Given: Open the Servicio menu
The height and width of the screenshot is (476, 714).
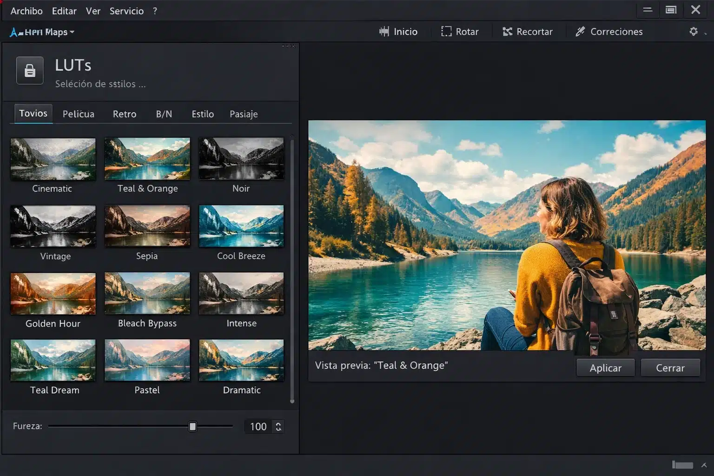Looking at the screenshot, I should click(x=126, y=11).
